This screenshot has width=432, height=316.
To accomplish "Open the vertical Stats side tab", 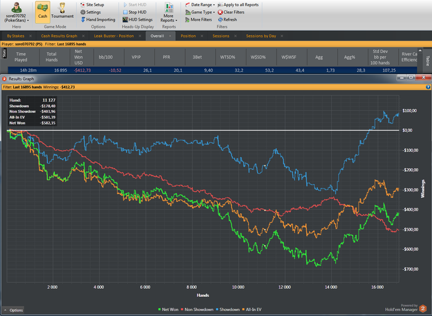I will tap(4, 53).
